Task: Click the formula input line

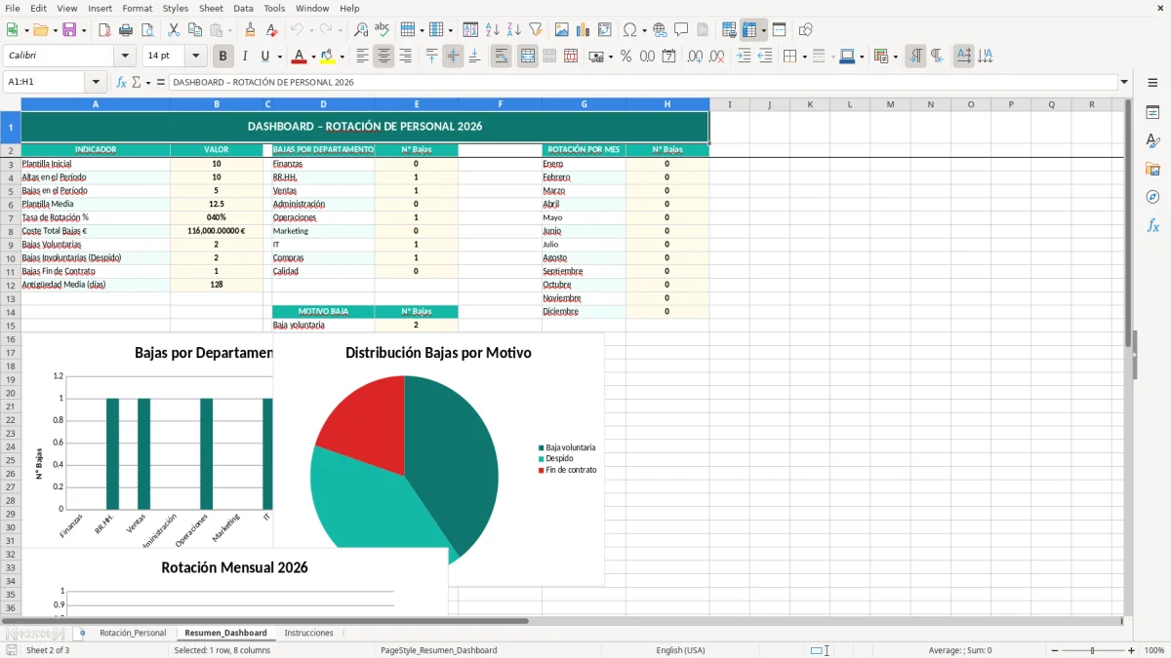Action: 642,82
